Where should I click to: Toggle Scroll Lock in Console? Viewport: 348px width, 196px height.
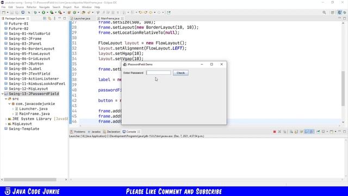coord(296,132)
